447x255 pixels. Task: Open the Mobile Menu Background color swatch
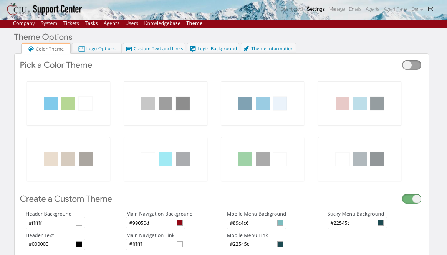pyautogui.click(x=280, y=223)
